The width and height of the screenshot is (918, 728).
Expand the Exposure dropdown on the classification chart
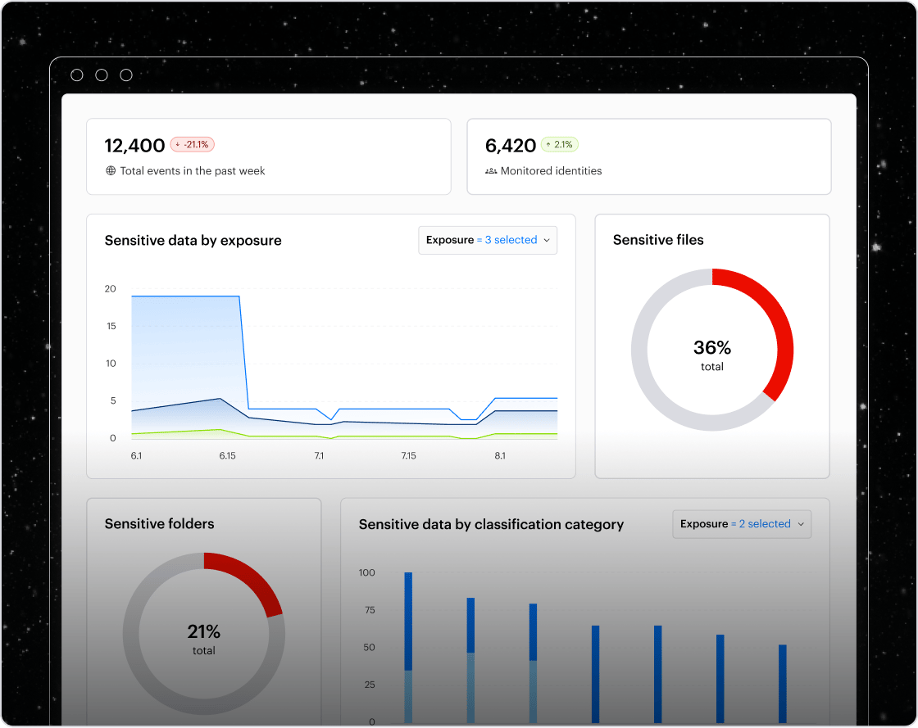742,524
